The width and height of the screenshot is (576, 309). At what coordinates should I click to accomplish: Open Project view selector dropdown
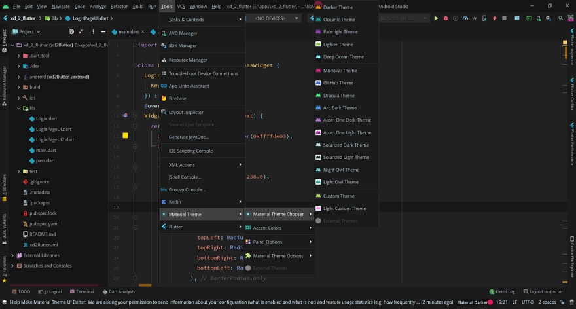pyautogui.click(x=26, y=32)
